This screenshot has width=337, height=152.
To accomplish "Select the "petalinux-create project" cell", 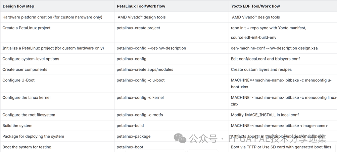I will point(138,28).
